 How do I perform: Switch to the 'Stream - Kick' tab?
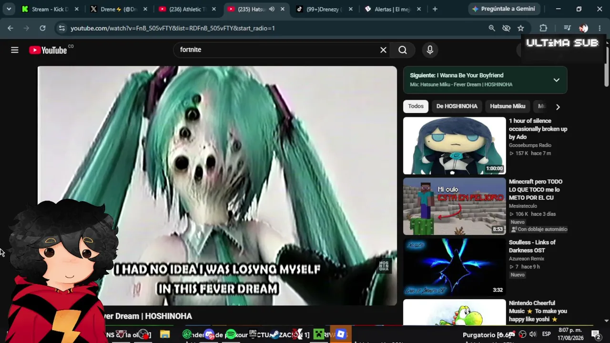(50, 9)
